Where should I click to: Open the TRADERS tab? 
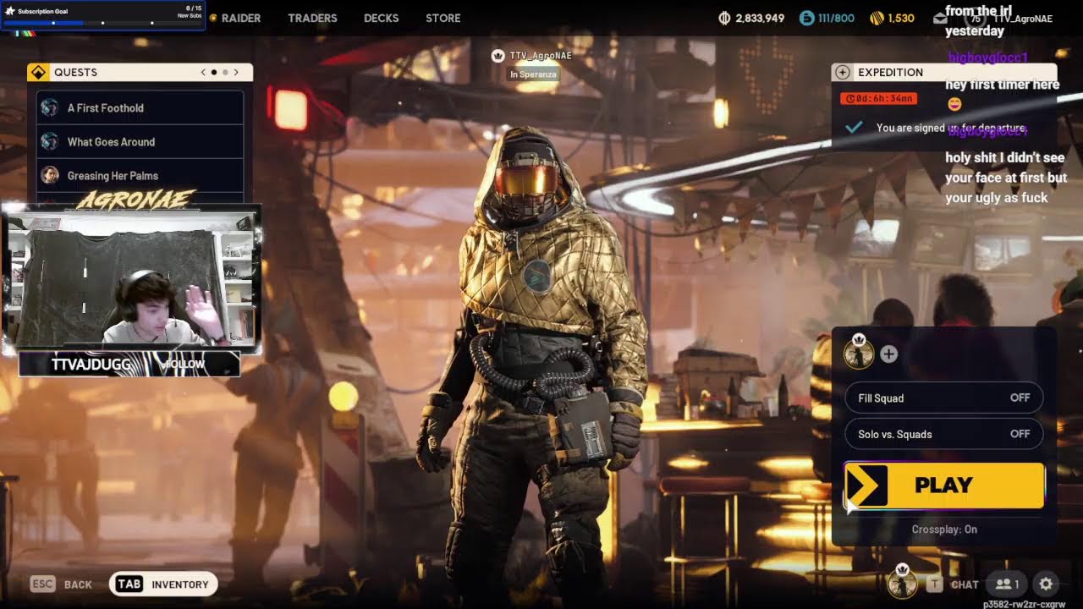(x=312, y=18)
